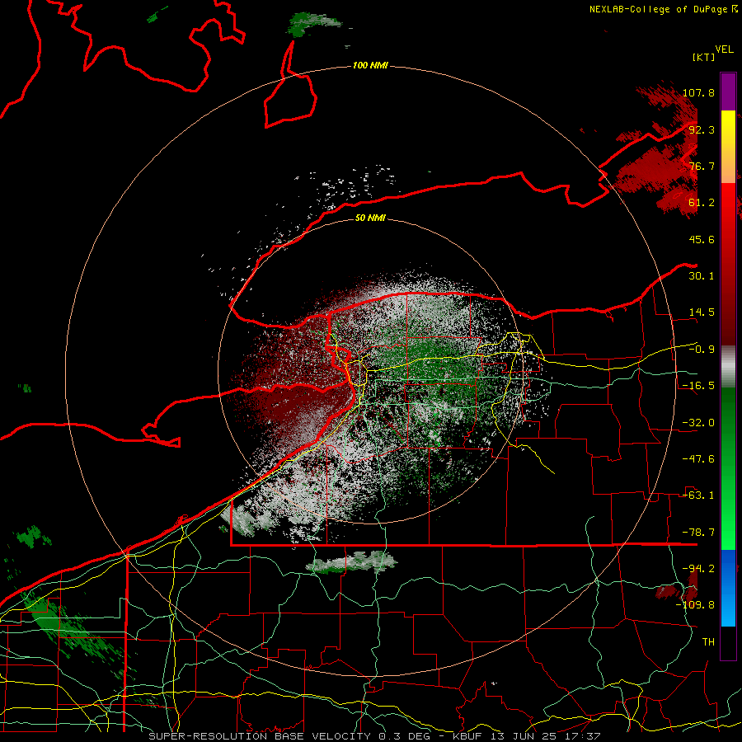Image resolution: width=742 pixels, height=742 pixels.
Task: Select the -16.5 legend value
Action: [x=698, y=386]
